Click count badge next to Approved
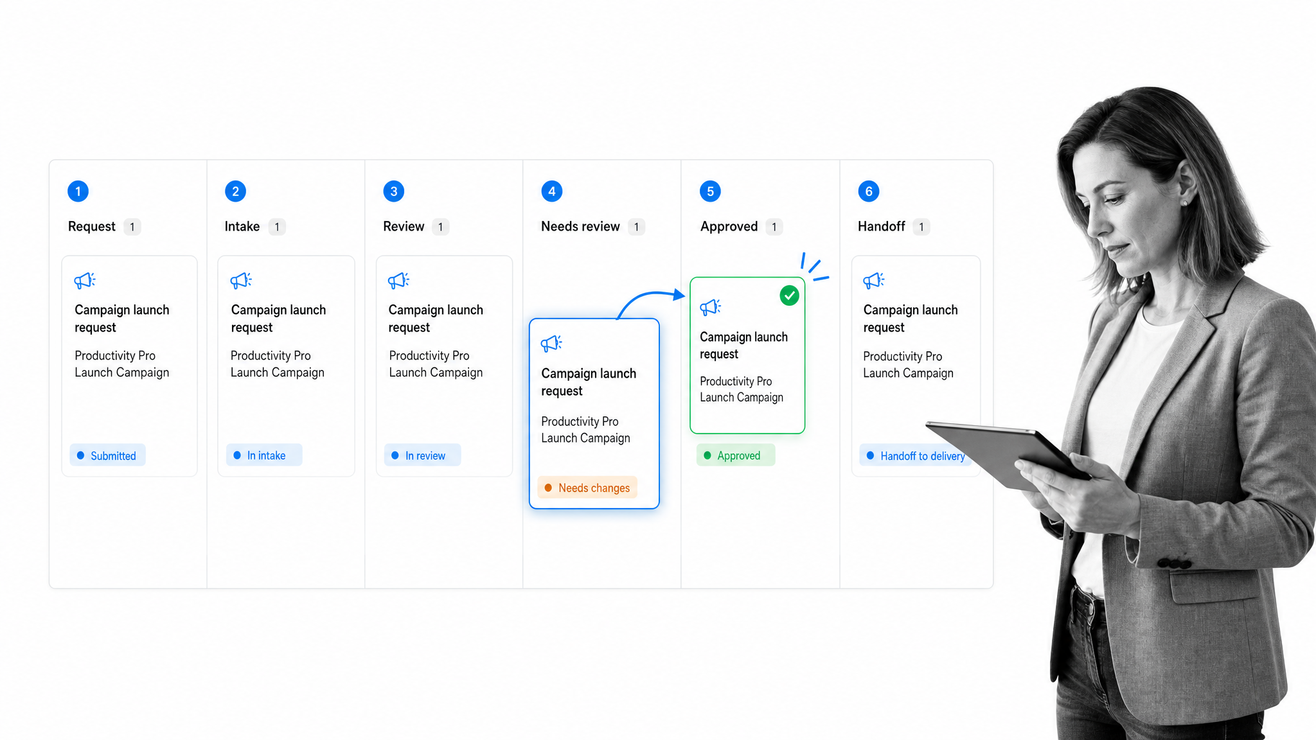The image size is (1316, 740). point(774,227)
